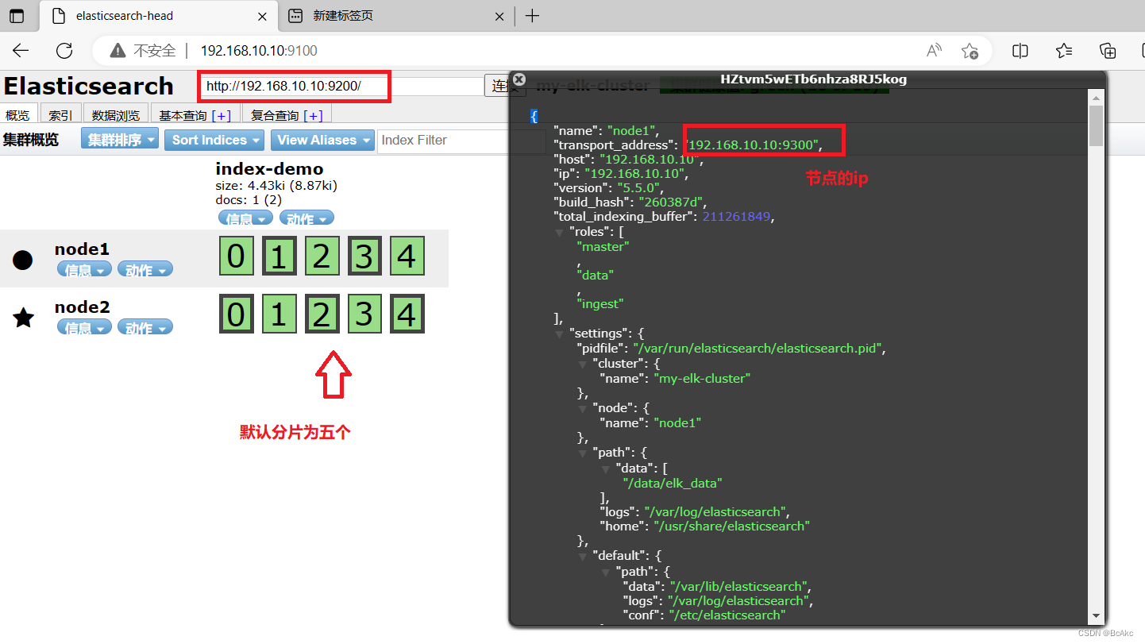Close the 新建标签页 tab
Image resolution: width=1145 pixels, height=644 pixels.
pyautogui.click(x=499, y=16)
